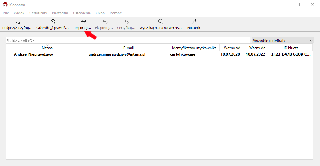Sort by the Ważny do column header

point(257,48)
